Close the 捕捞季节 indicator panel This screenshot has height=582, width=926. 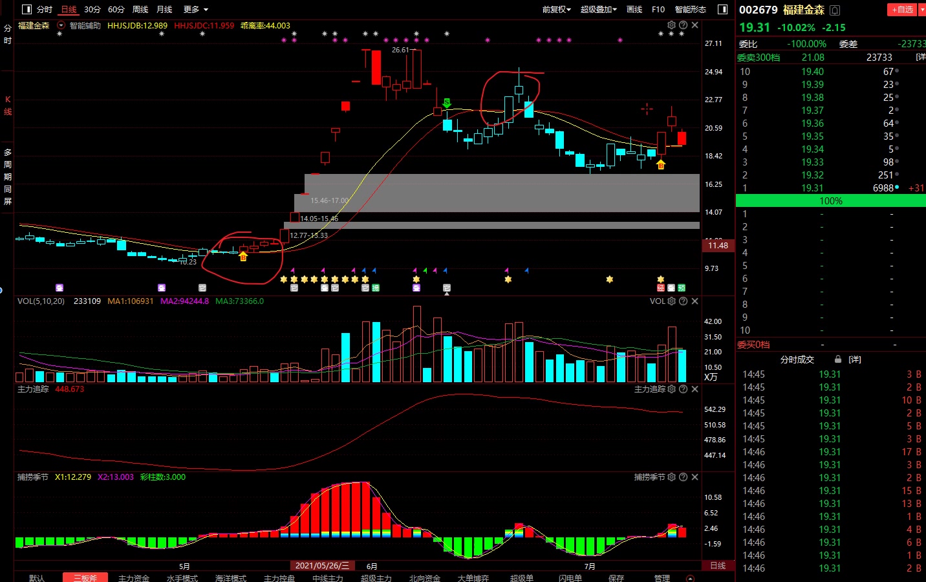pyautogui.click(x=694, y=477)
